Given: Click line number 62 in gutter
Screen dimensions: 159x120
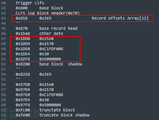Looking at the screenshot, I should [4, 115].
